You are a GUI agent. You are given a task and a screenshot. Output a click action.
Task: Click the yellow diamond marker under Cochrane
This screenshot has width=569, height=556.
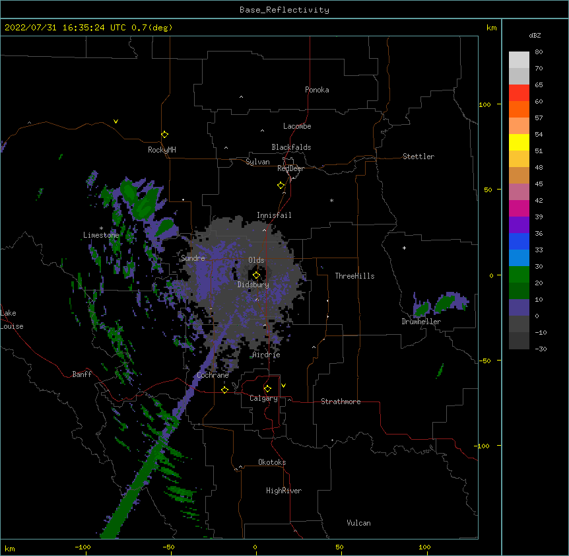click(x=224, y=390)
